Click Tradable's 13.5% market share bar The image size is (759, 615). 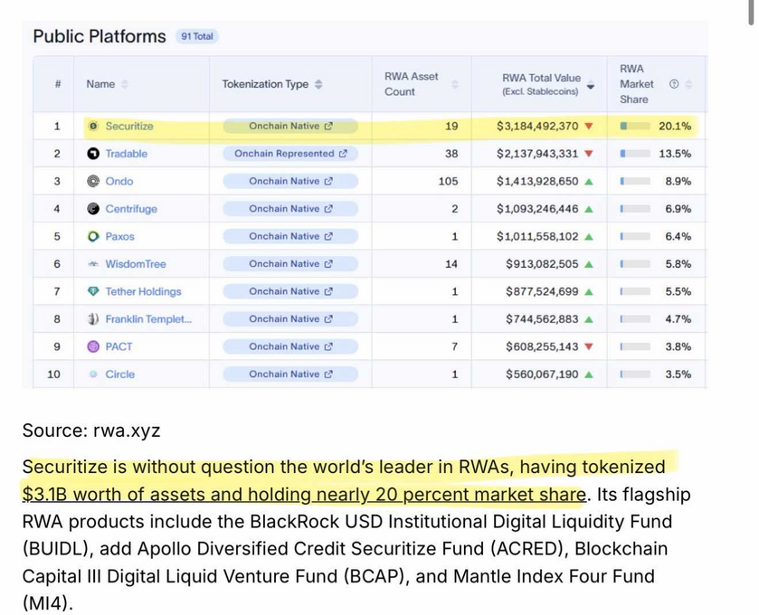tap(635, 154)
